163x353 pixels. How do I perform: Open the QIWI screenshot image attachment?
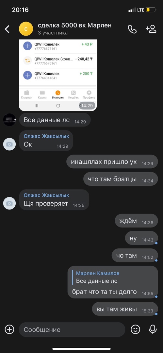click(58, 75)
